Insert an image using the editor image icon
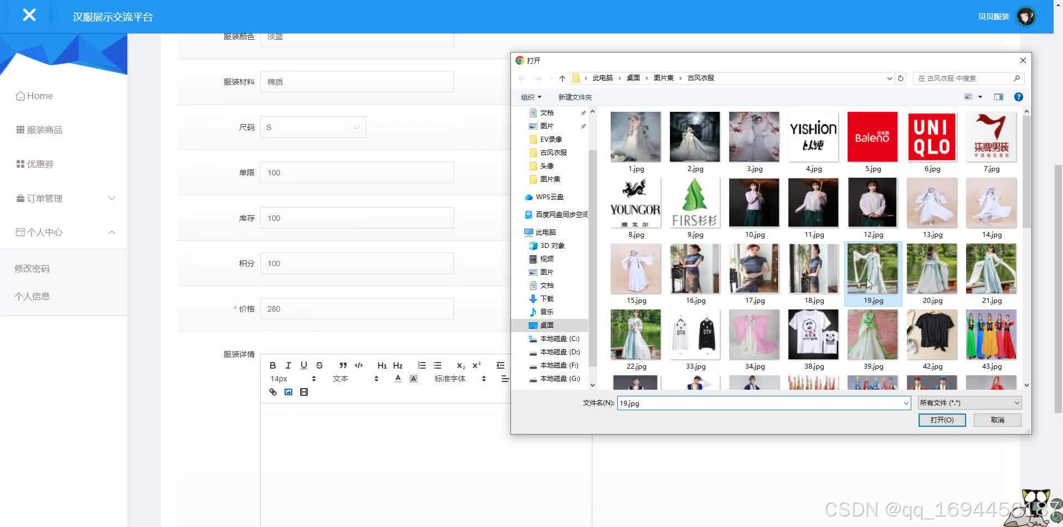The width and height of the screenshot is (1063, 527). point(288,392)
